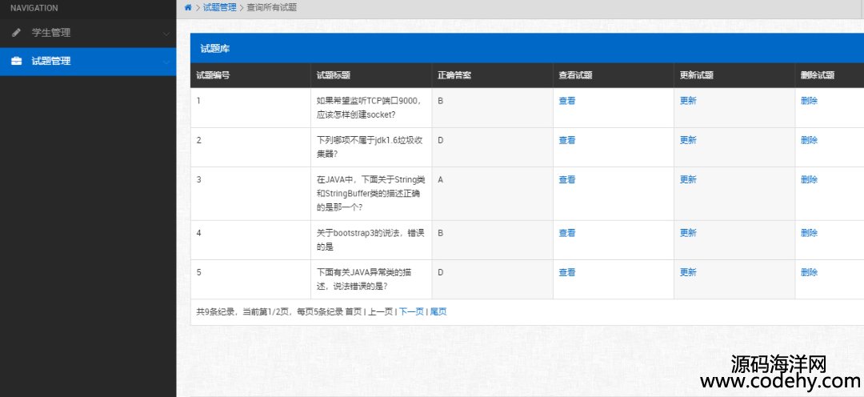The width and height of the screenshot is (864, 397).
Task: Select the String and StringBuffer question title
Action: tap(371, 194)
